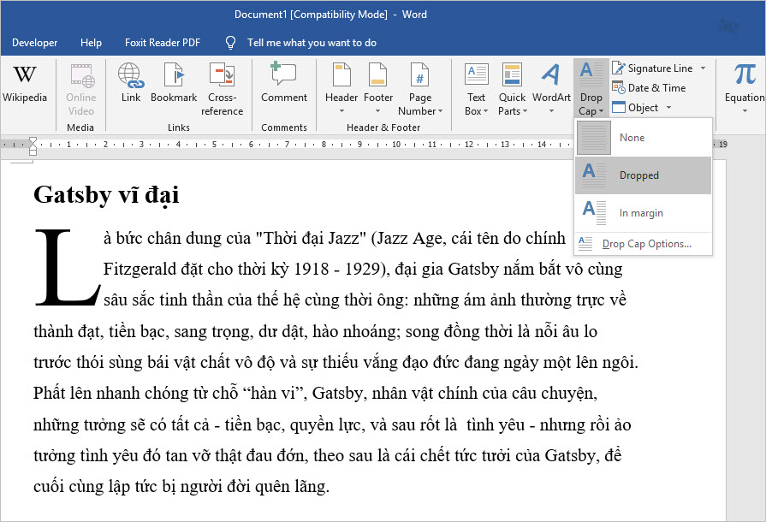Insert WordArt text

(x=551, y=88)
